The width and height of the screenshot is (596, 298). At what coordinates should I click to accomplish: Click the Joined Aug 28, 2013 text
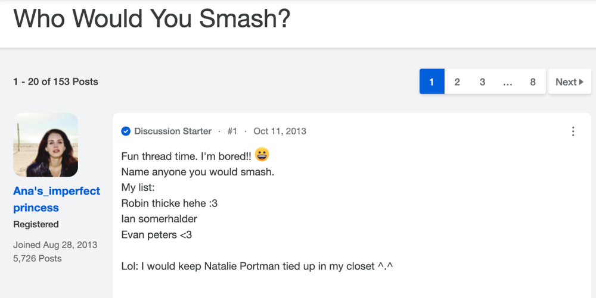point(55,245)
